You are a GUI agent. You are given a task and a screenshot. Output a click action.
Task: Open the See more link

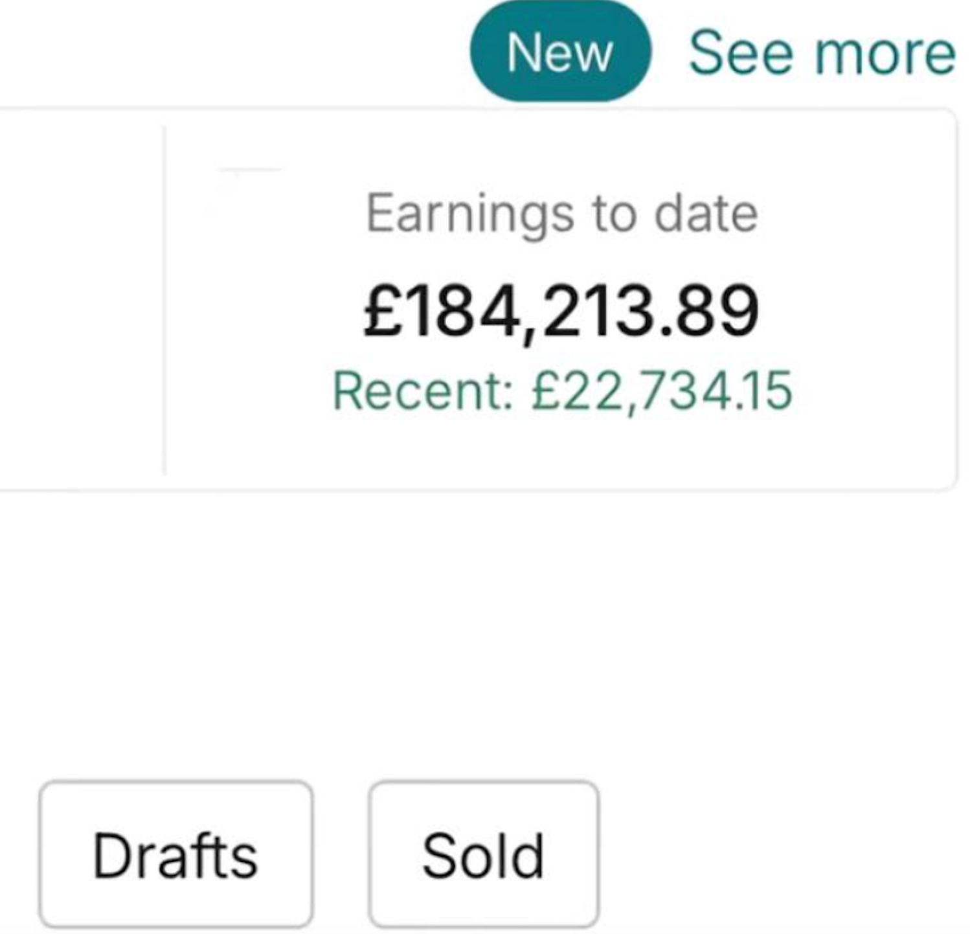pyautogui.click(x=821, y=53)
